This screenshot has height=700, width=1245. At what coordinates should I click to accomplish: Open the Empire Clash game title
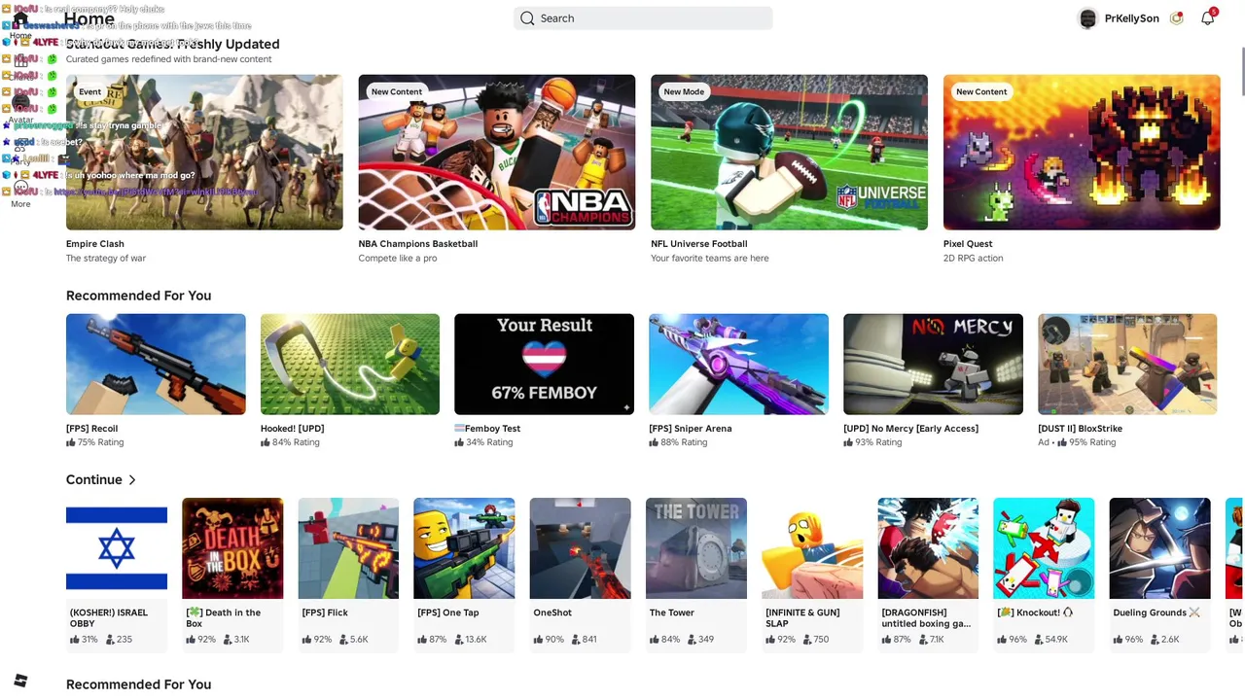(95, 244)
